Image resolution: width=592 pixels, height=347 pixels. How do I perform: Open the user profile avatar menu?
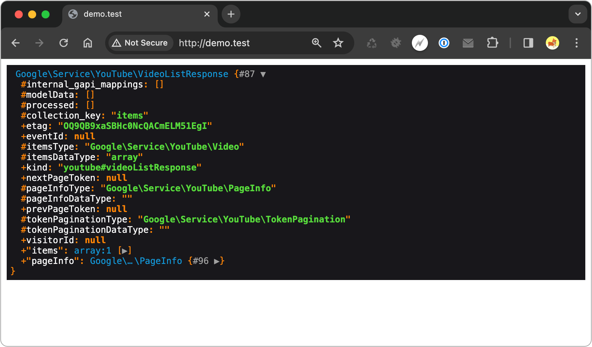click(x=552, y=43)
